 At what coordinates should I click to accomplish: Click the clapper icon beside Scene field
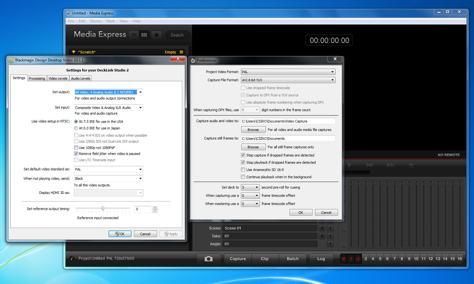pyautogui.click(x=322, y=228)
